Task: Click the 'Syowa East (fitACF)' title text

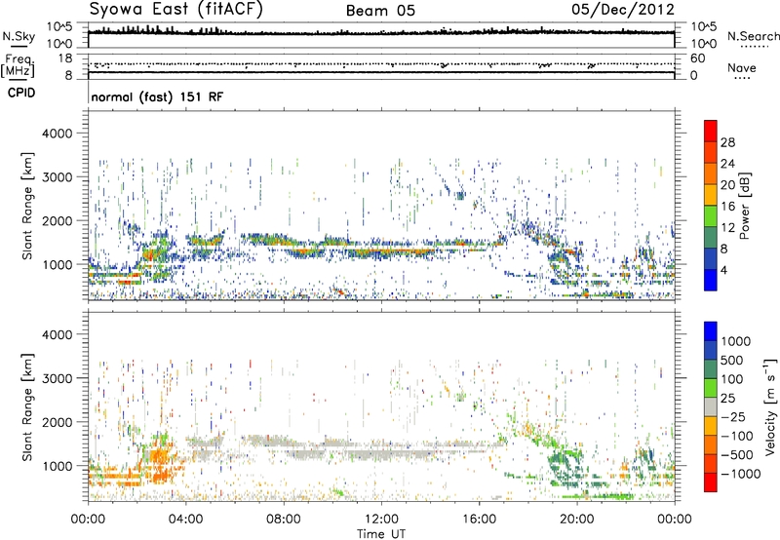Action: 176,10
